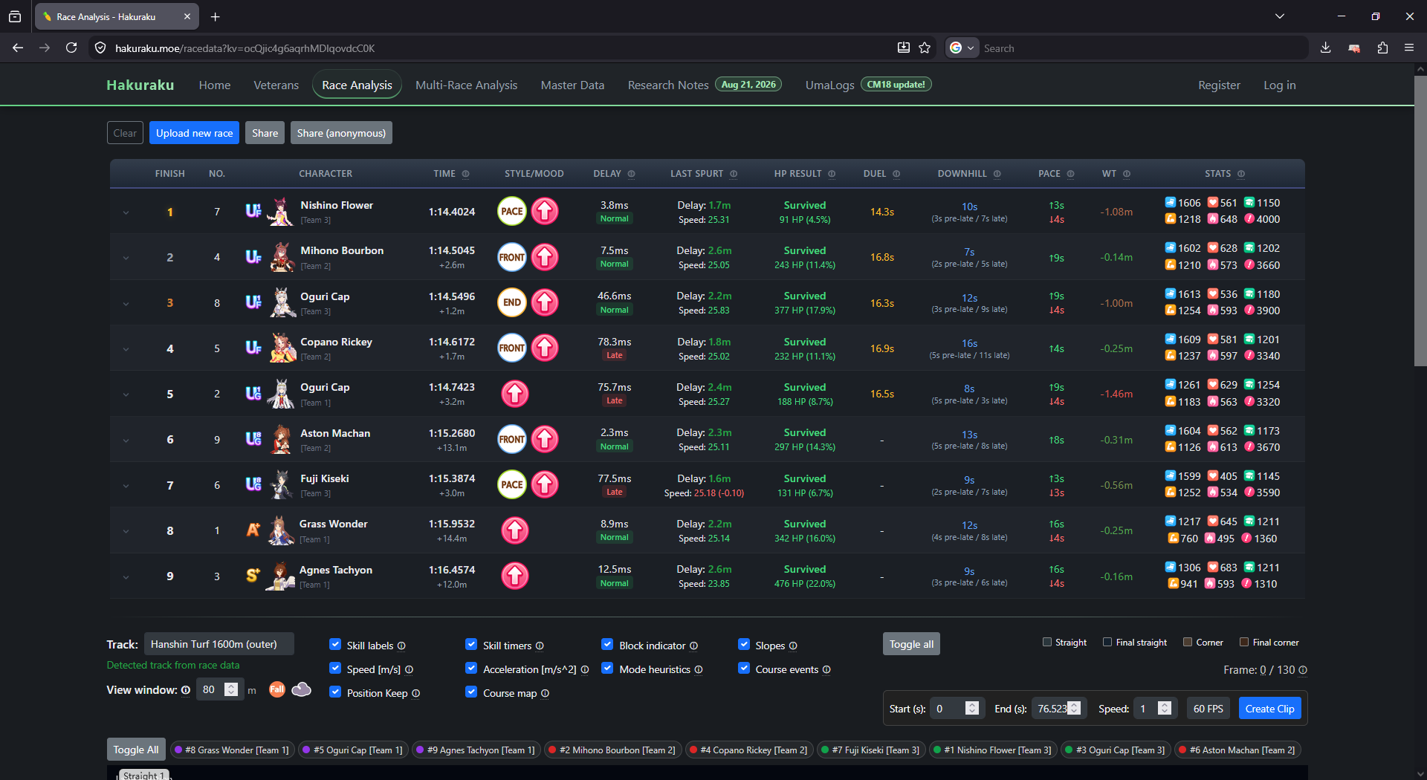Expand Copano Rickey row details
The height and width of the screenshot is (780, 1427).
(x=126, y=349)
